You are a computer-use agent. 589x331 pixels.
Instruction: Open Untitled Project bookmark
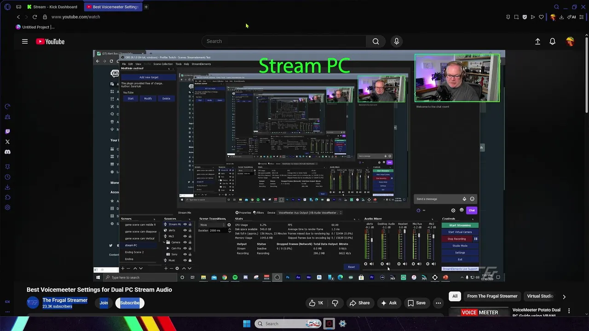[35, 27]
